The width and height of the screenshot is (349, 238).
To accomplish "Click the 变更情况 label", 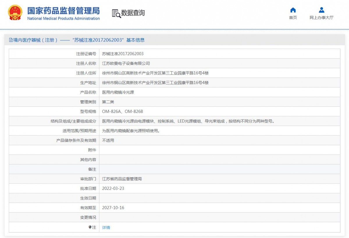I will click(88, 217).
